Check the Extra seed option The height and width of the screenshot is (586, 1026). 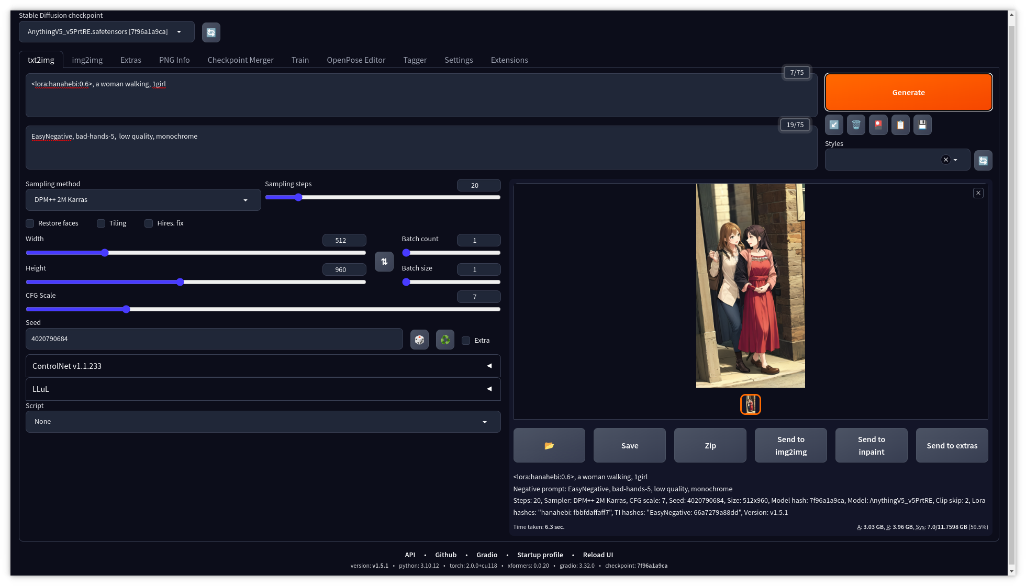tap(466, 341)
